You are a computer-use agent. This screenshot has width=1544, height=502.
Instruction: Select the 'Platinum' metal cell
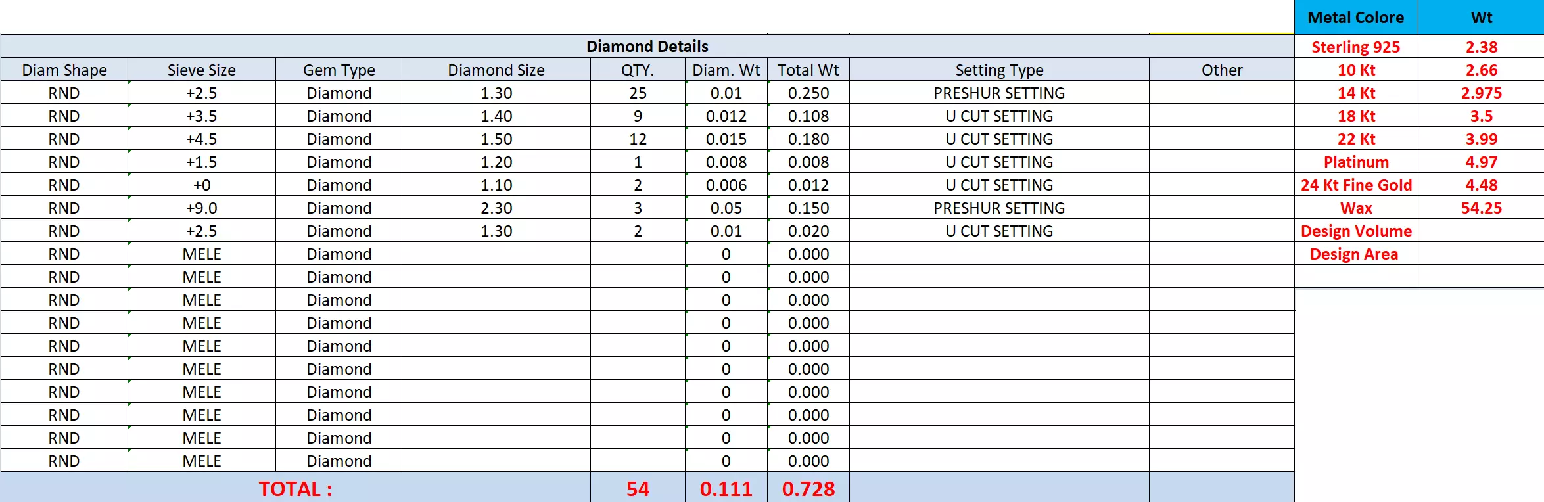pyautogui.click(x=1356, y=162)
